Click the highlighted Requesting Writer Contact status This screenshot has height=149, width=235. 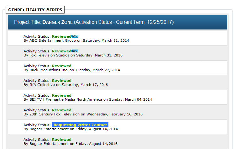[80, 125]
